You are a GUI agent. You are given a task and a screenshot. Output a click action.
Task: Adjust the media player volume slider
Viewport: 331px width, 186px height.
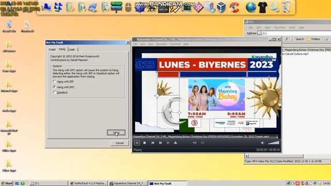(274, 143)
